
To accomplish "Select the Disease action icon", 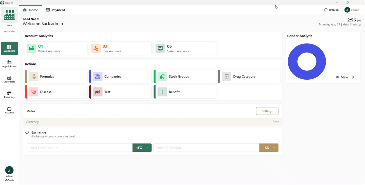I will pos(34,92).
